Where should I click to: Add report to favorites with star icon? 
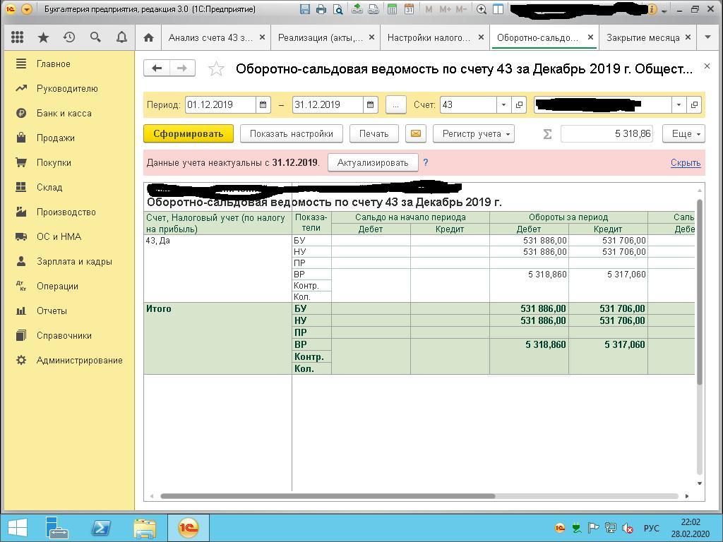pos(216,68)
